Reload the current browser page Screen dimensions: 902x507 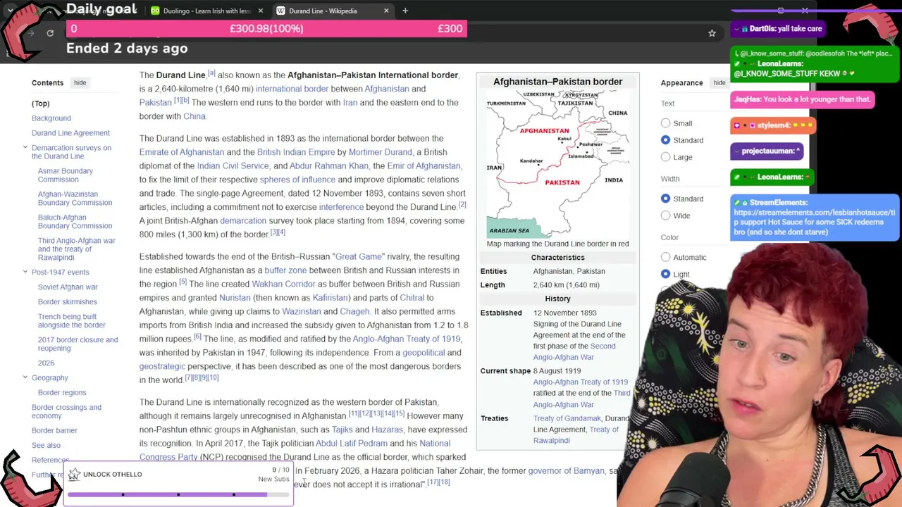(x=50, y=33)
